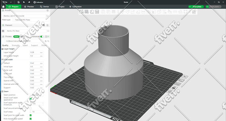Viewport: 226px width, 121px height.
Task: Uncheck Smart scarf seam application
Action: pos(31,99)
